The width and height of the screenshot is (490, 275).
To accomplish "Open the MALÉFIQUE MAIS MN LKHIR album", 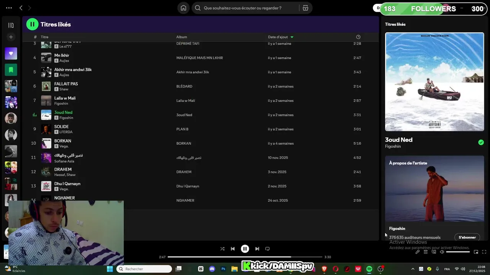I will click(199, 58).
